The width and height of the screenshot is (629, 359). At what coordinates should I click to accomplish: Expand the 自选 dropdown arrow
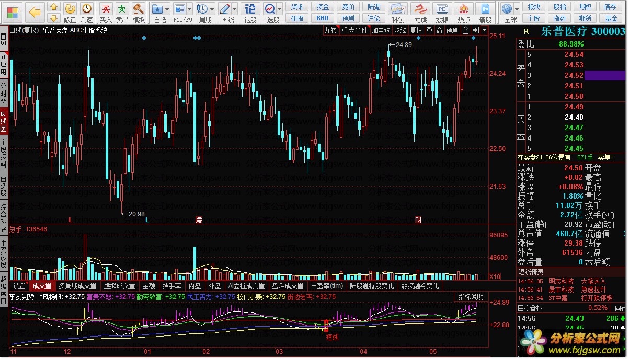click(167, 9)
